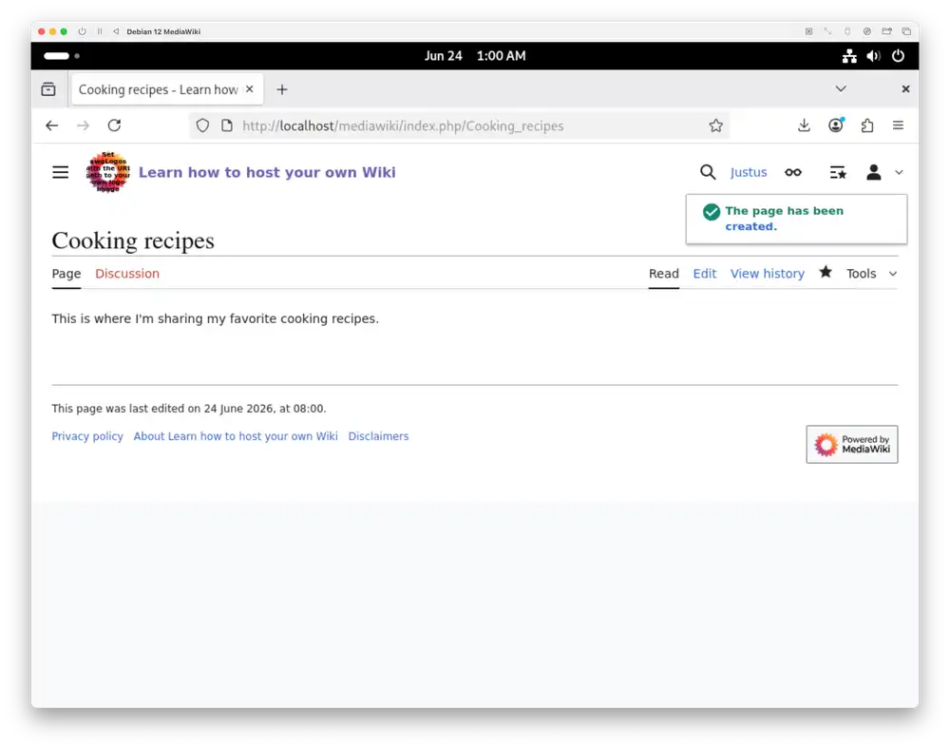The image size is (950, 749).
Task: Click the VM back triangle icon
Action: (116, 31)
